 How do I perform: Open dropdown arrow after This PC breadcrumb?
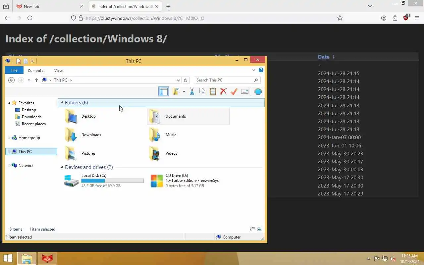71,80
